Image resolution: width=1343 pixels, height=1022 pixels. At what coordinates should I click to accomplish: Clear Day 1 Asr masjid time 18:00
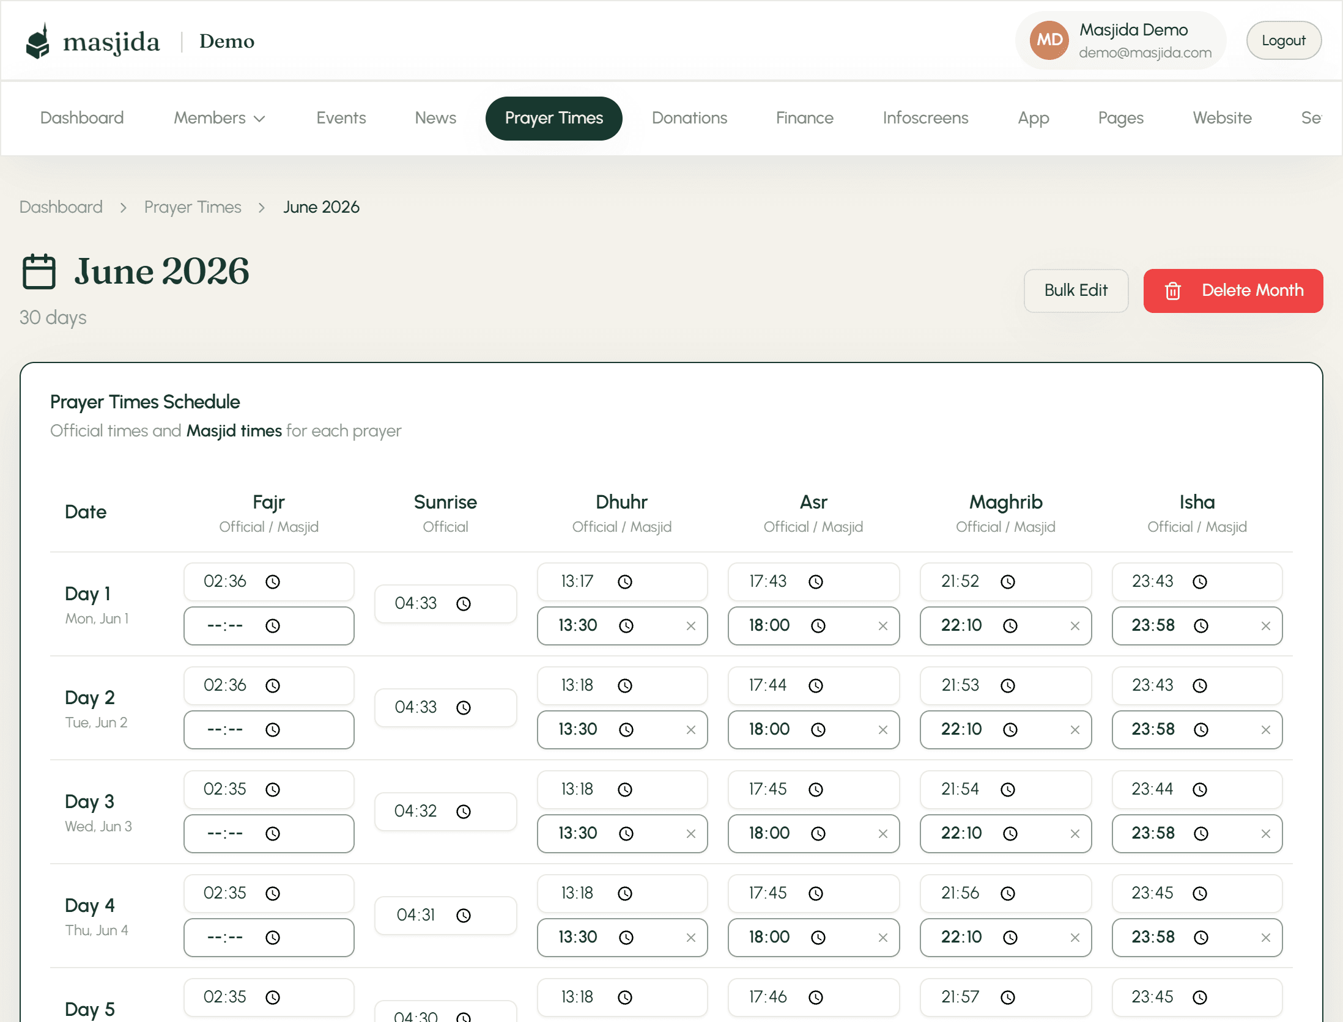883,625
